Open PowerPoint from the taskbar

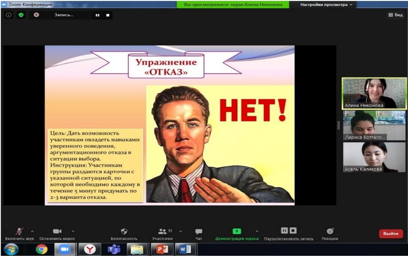pos(162,249)
